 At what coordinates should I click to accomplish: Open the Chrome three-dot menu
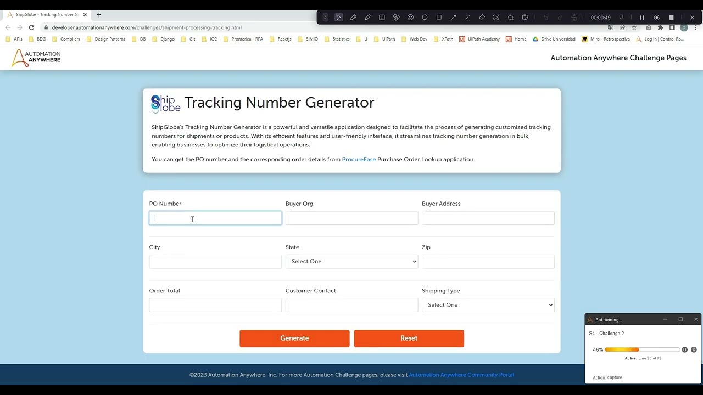click(696, 27)
